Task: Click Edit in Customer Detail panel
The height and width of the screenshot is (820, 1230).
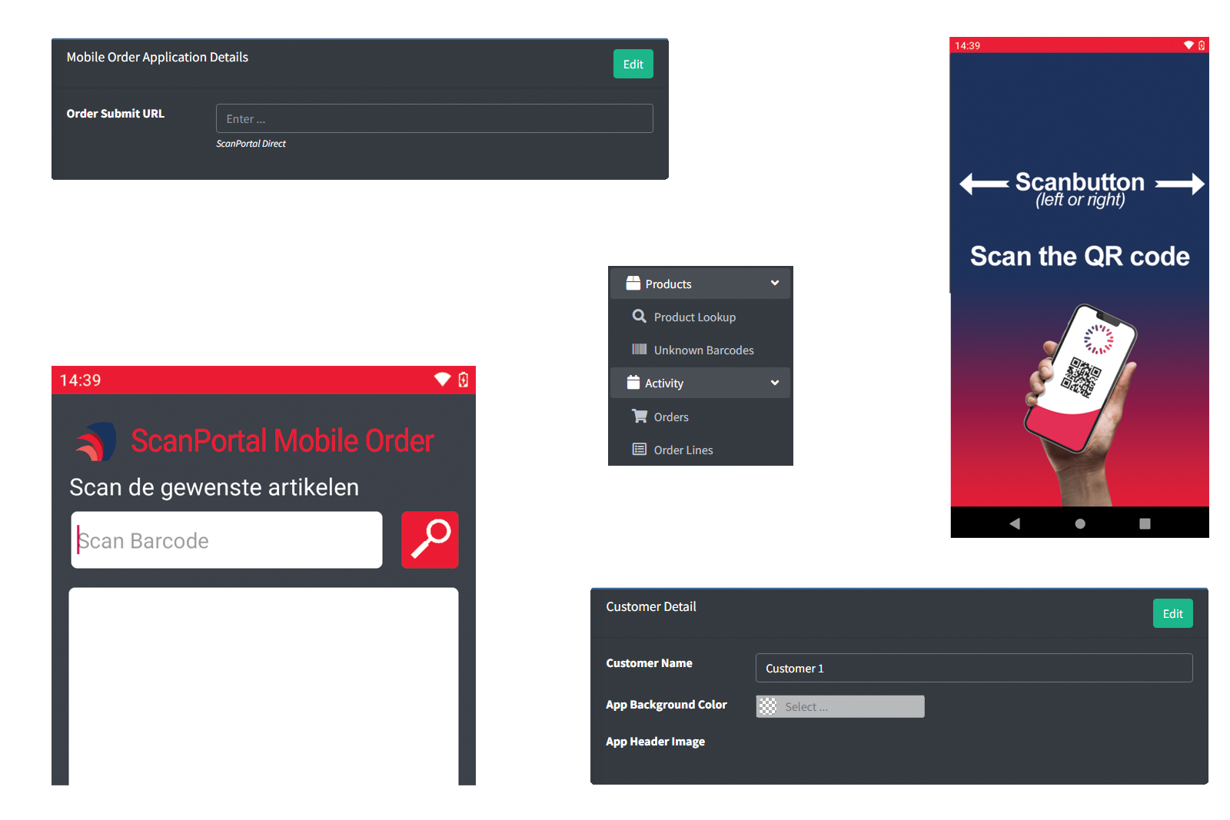Action: (x=1172, y=613)
